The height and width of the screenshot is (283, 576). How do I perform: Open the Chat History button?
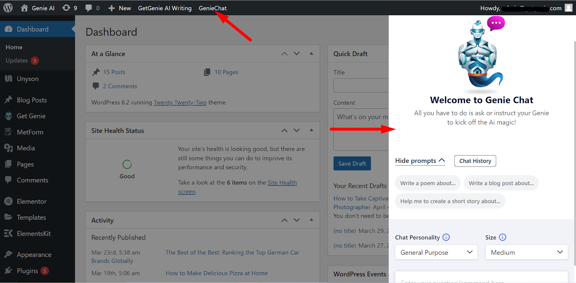(475, 161)
